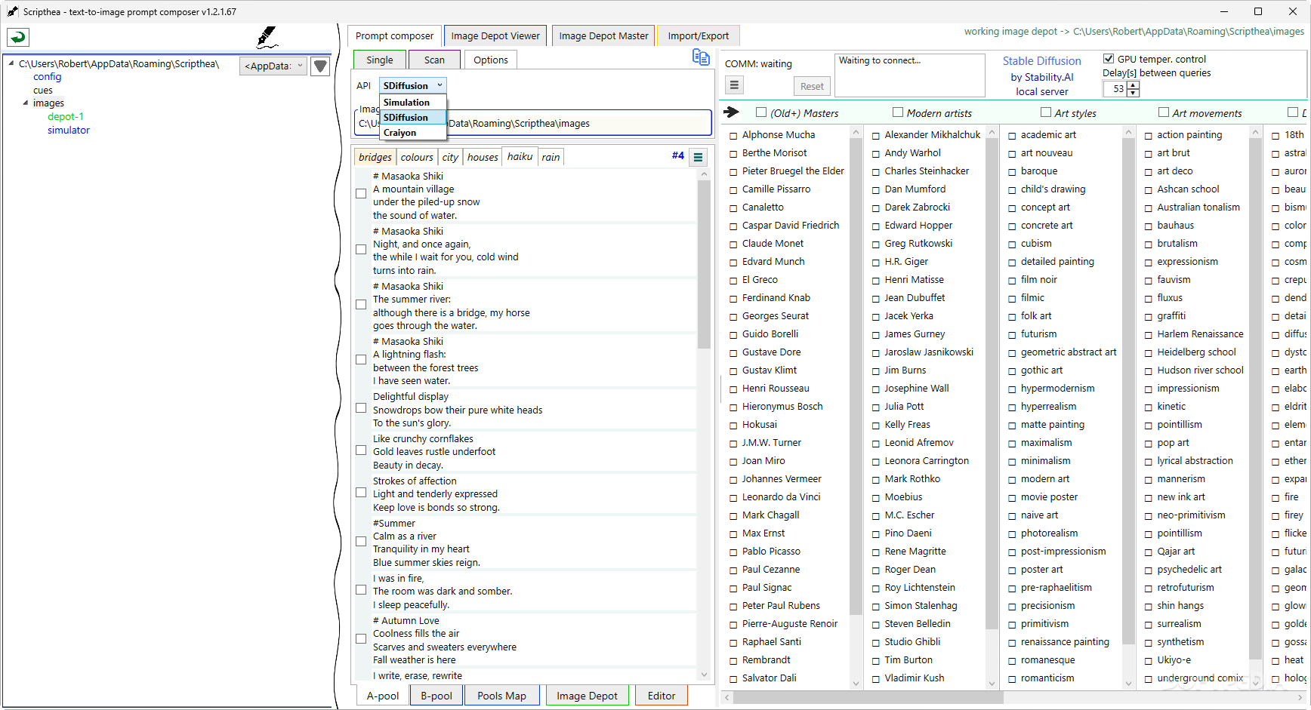
Task: Switch to the Image Depot Master tab
Action: (603, 35)
